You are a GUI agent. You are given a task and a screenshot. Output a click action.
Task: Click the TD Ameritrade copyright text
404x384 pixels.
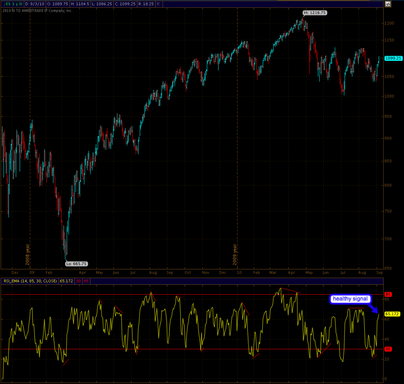click(37, 11)
